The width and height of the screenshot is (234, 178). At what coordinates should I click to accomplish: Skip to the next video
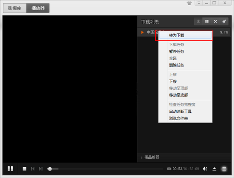coord(41,169)
